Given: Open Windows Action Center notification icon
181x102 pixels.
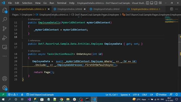Looking at the screenshot, I should coord(176,99).
